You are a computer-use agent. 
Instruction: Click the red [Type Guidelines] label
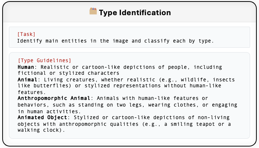tap(44, 60)
